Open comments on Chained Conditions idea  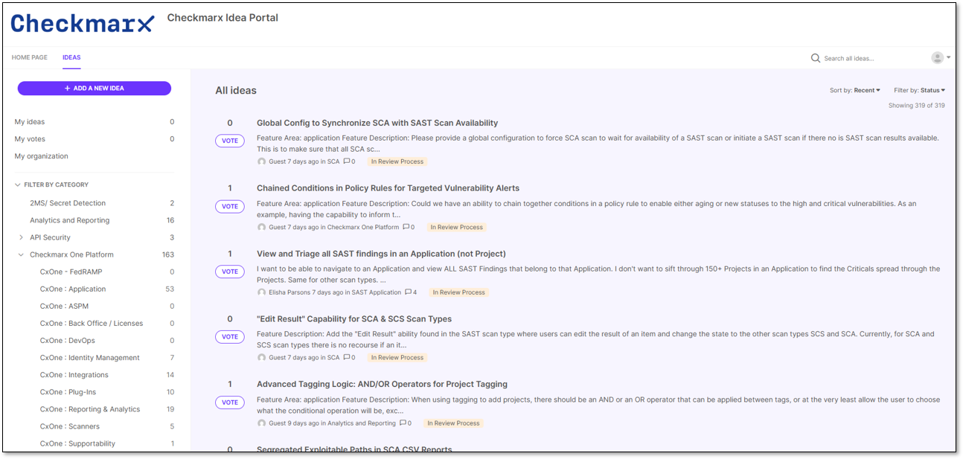pyautogui.click(x=409, y=227)
